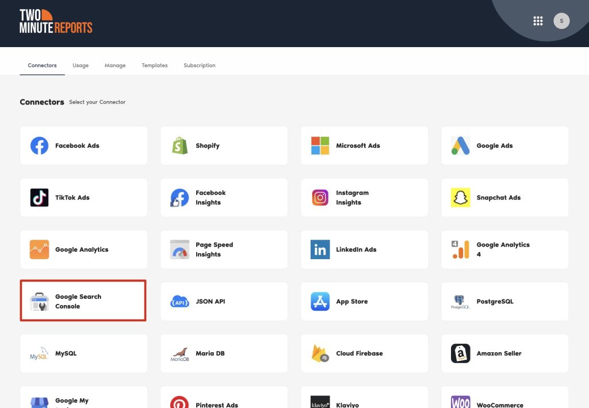Select the App Store icon
Screen dimensions: 589x408
click(320, 301)
